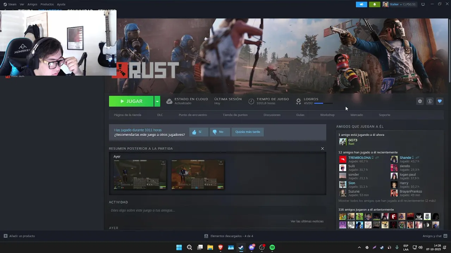Open Windows Start menu
This screenshot has width=451, height=253.
point(179,247)
